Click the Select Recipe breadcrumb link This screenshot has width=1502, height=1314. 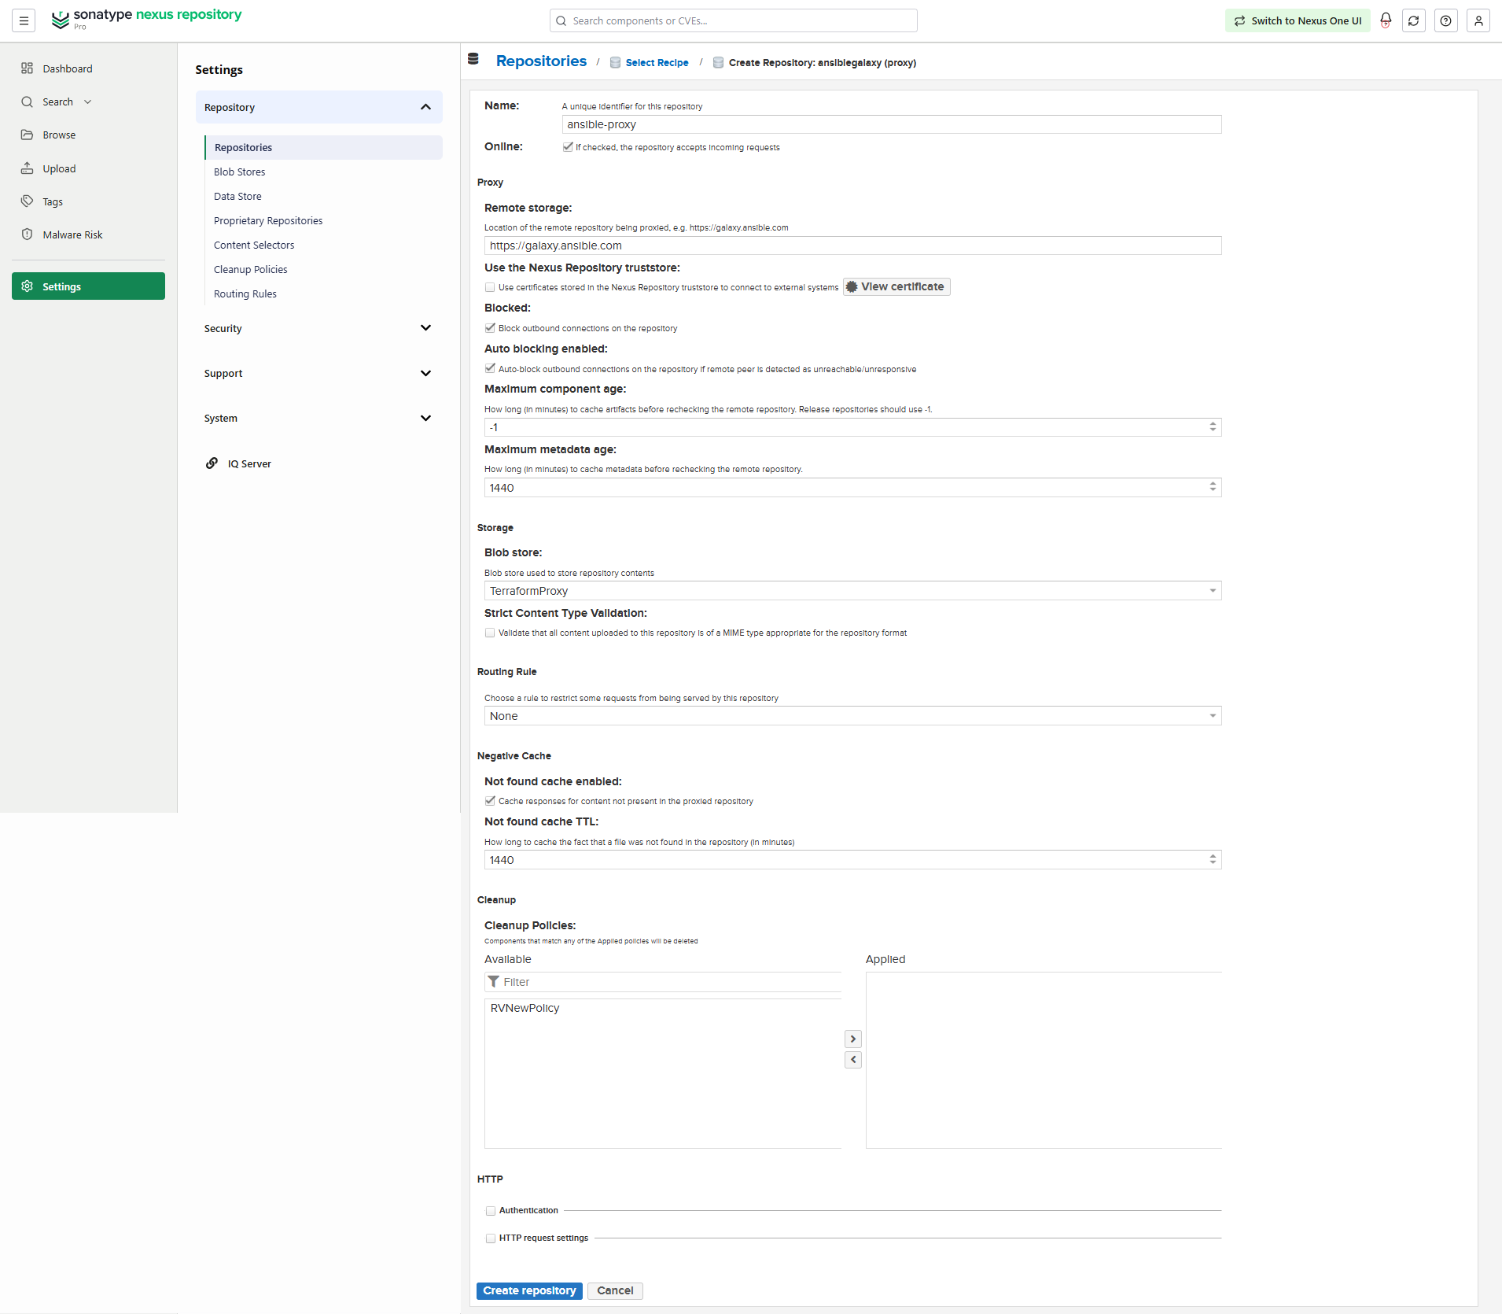(657, 63)
